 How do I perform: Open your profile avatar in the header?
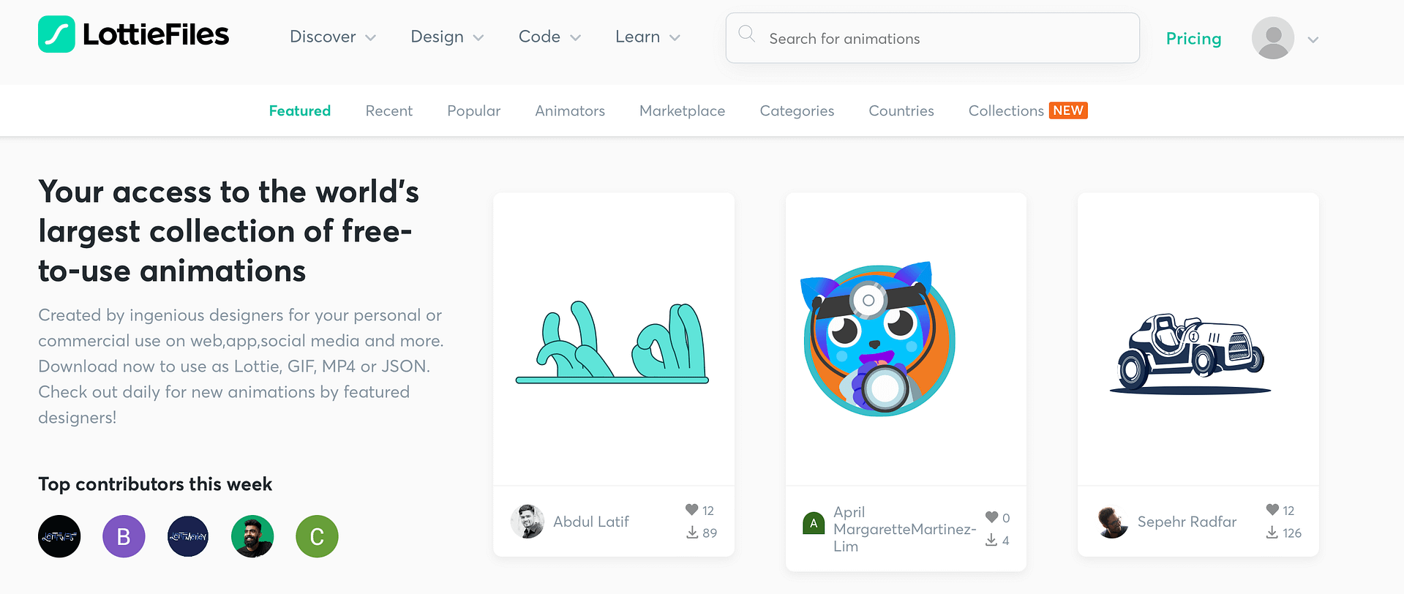[x=1272, y=38]
